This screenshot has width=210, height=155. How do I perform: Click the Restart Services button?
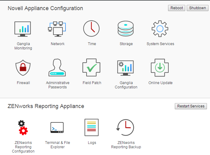191,106
